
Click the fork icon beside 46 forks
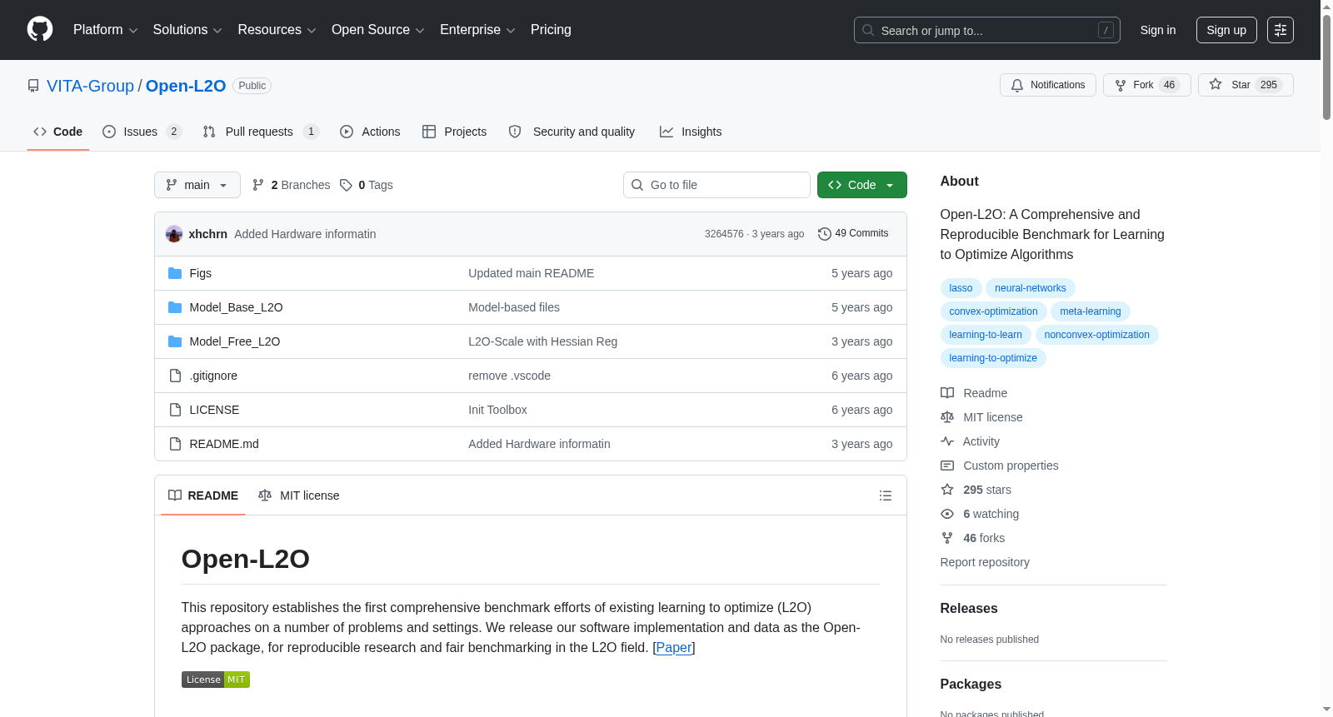[x=947, y=538]
